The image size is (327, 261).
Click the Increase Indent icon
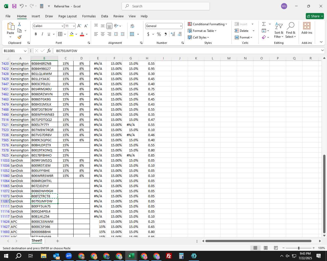[x=123, y=34]
